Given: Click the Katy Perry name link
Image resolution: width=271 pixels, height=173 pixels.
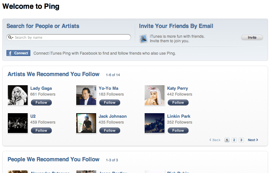Looking at the screenshot, I should (178, 88).
